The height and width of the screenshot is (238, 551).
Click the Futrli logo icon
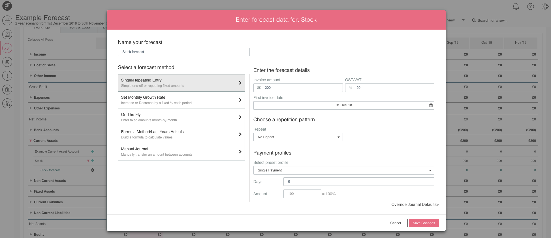[x=7, y=6]
